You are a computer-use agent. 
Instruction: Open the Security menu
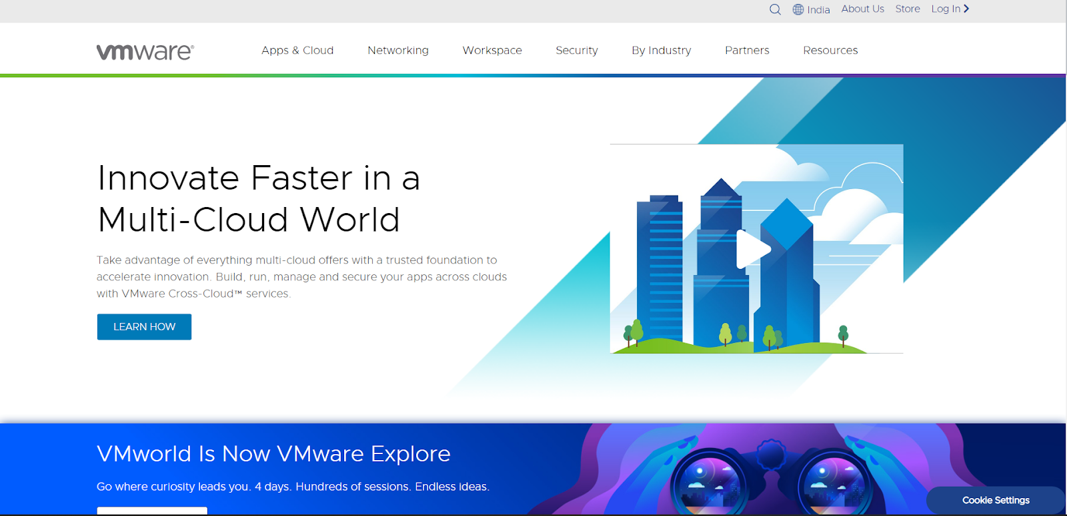tap(577, 51)
